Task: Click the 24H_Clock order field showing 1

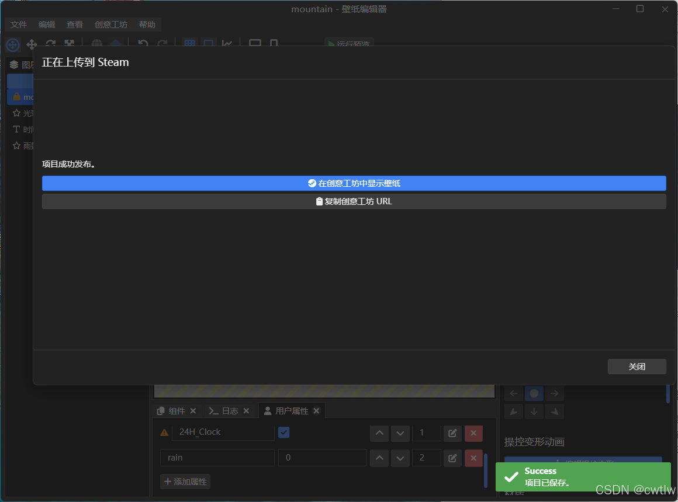Action: pyautogui.click(x=427, y=433)
